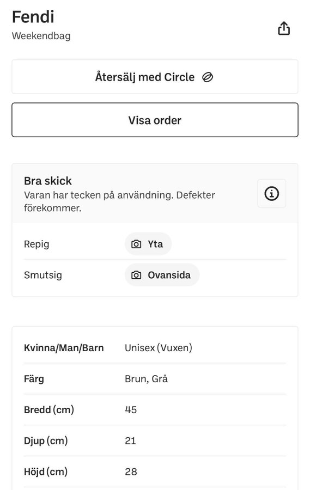The height and width of the screenshot is (490, 310).
Task: Click Återsälj med Circle button
Action: coord(155,77)
